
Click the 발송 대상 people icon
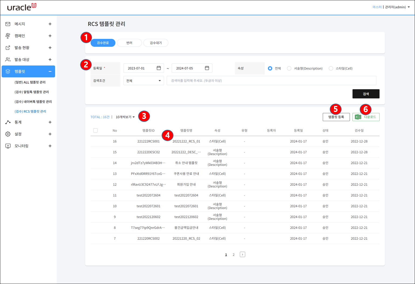[8, 60]
